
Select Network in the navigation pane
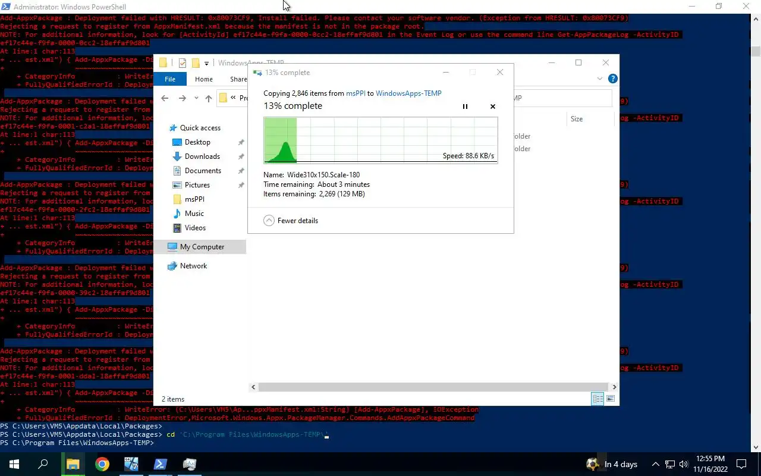point(193,266)
